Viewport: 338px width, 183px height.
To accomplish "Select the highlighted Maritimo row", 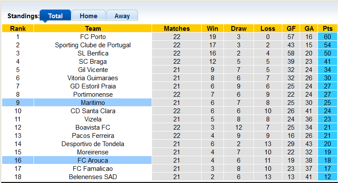I will [x=93, y=103].
